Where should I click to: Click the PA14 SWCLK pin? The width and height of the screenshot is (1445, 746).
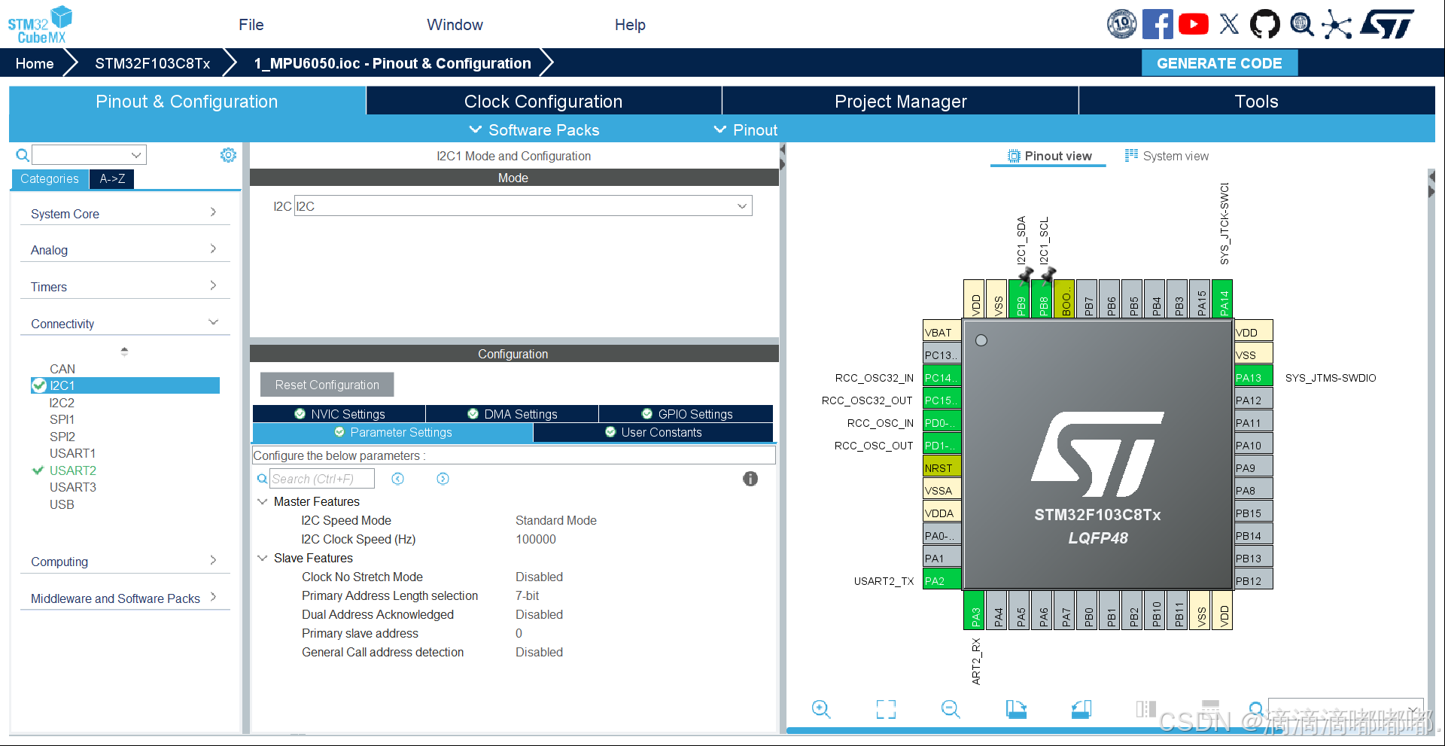click(x=1224, y=299)
